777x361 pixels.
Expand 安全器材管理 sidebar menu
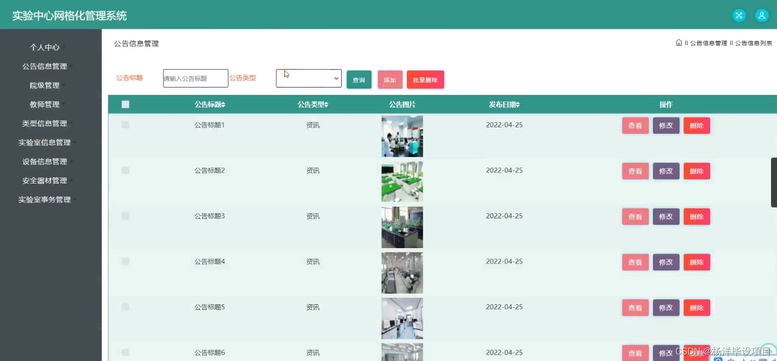(x=47, y=180)
